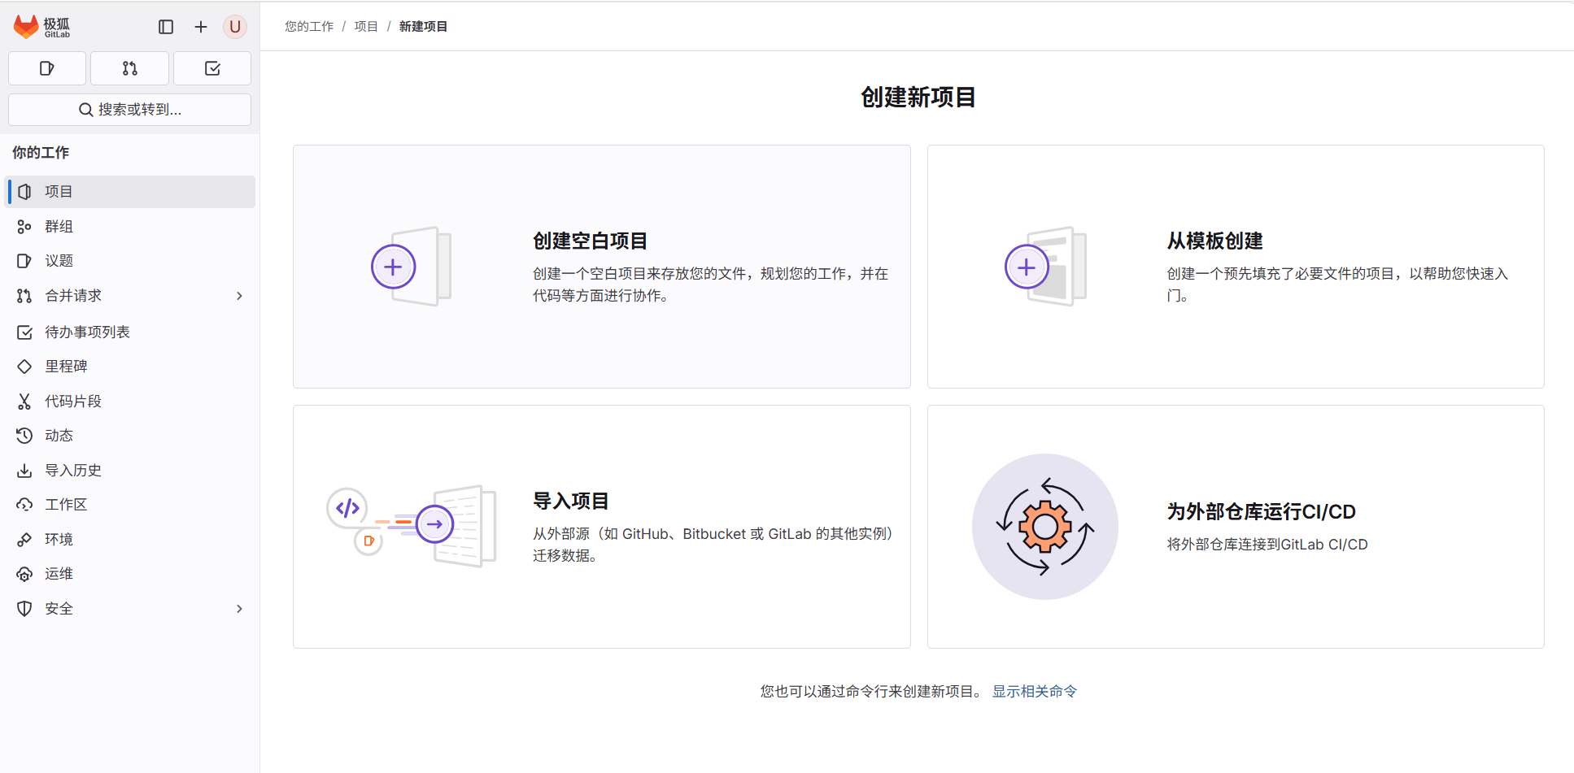The width and height of the screenshot is (1574, 773).
Task: Open 待办事项列表 in the sidebar
Action: [130, 332]
